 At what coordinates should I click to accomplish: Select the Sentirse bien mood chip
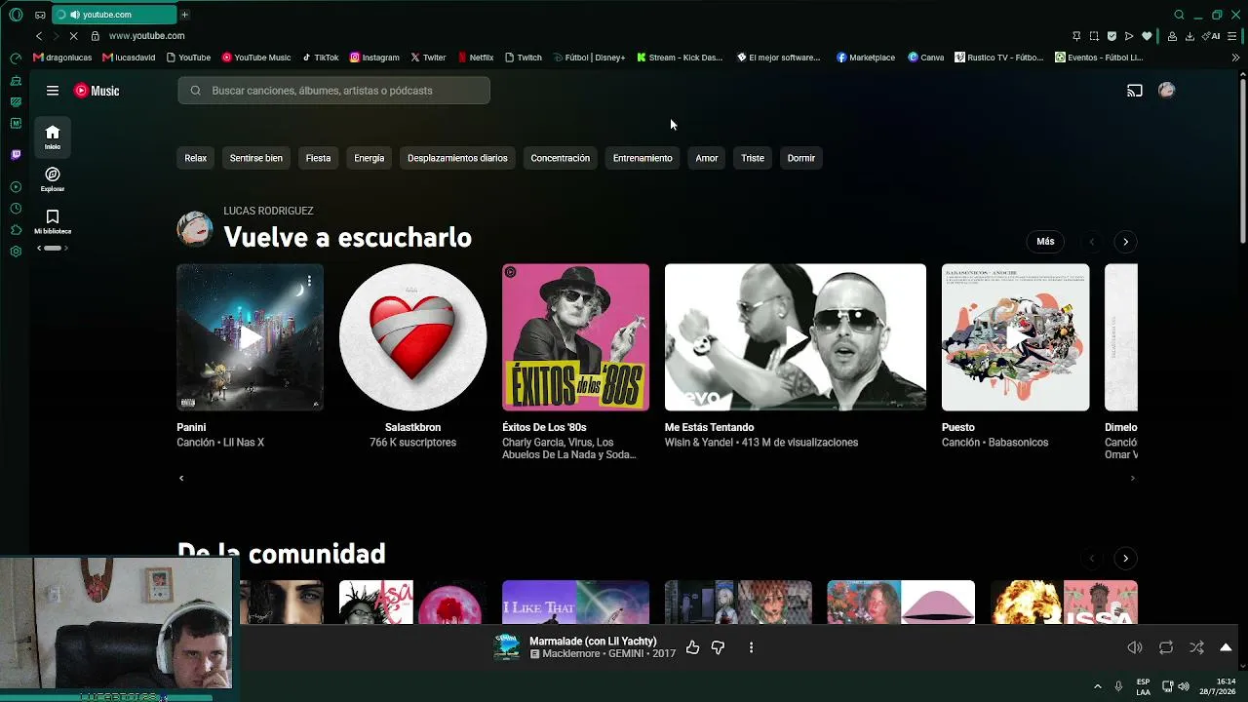(x=256, y=158)
